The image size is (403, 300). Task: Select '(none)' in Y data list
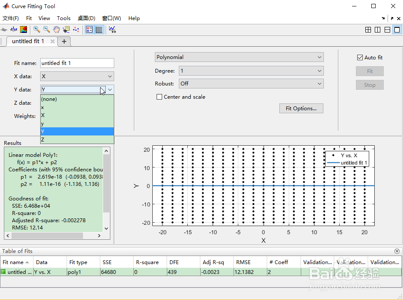click(77, 99)
